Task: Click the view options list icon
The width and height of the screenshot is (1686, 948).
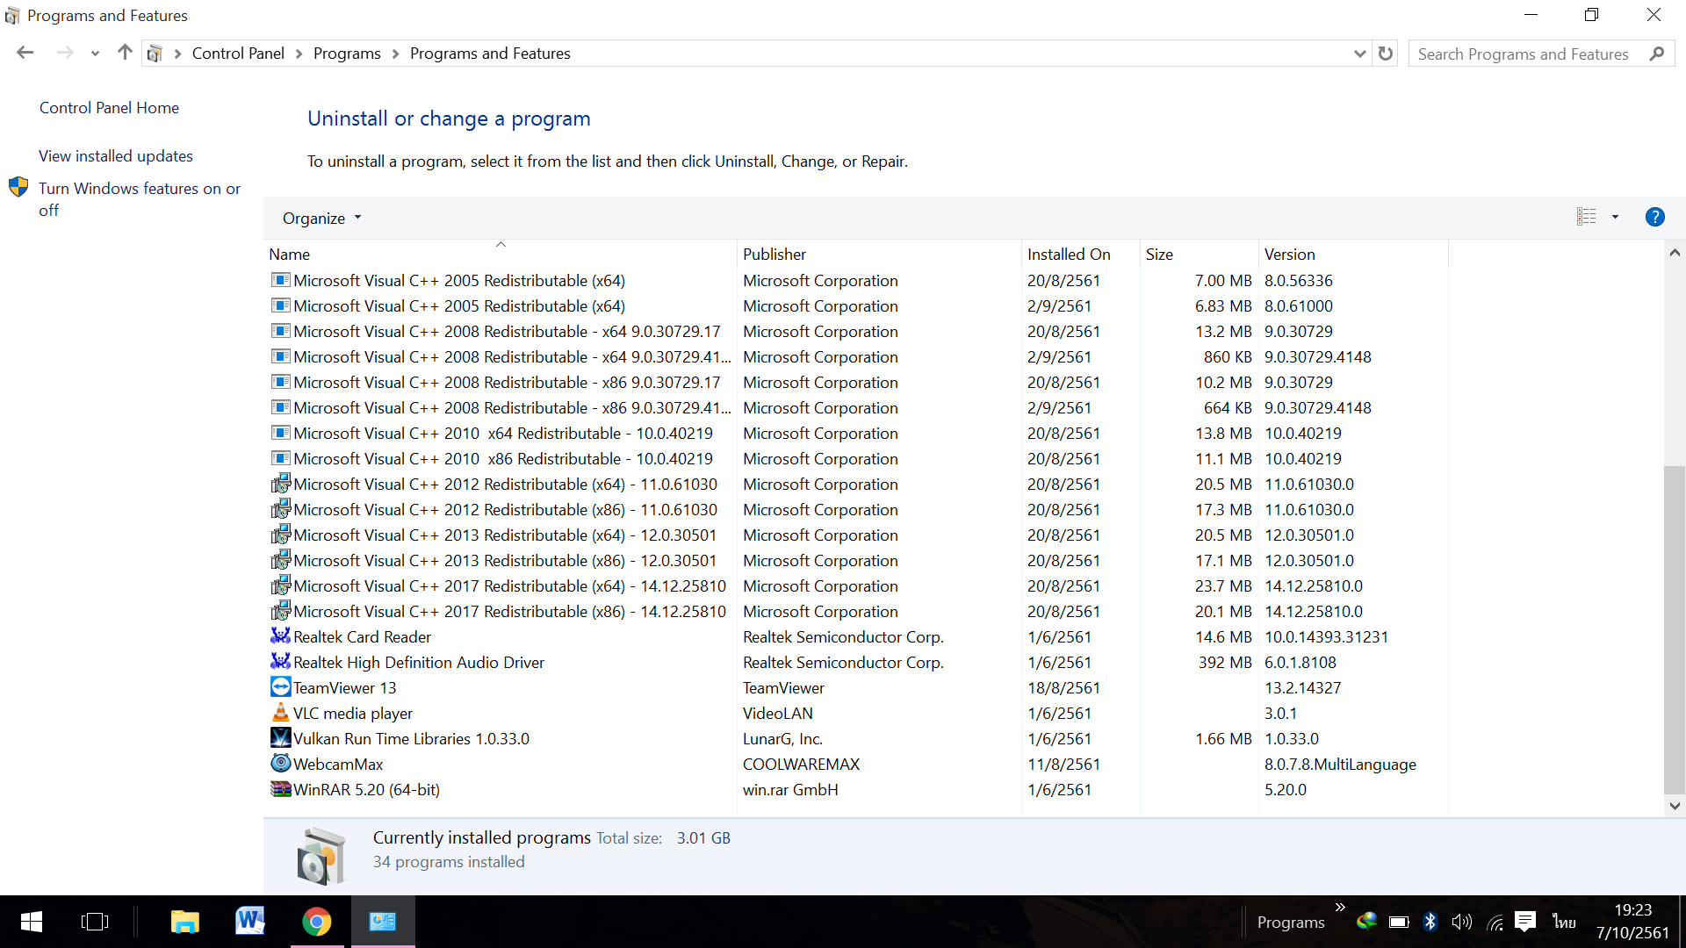Action: (x=1586, y=217)
